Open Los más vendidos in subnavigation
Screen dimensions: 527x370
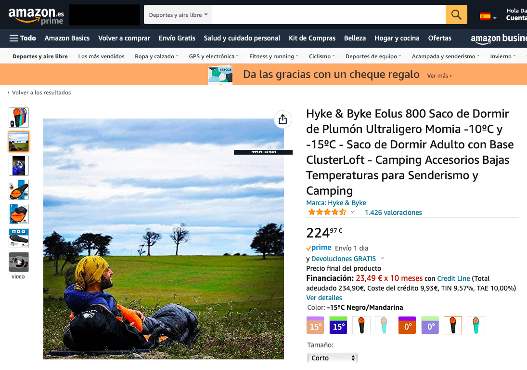click(101, 56)
